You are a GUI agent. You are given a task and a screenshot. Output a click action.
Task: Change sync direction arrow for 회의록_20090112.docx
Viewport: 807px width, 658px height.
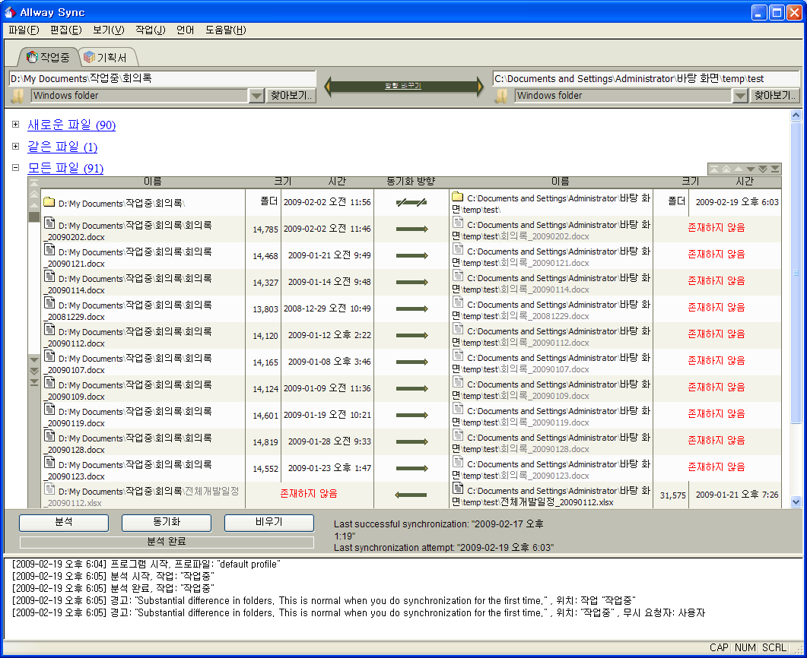point(411,336)
